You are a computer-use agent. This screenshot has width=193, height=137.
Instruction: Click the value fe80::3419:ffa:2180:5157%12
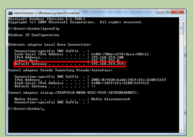tap(120, 83)
